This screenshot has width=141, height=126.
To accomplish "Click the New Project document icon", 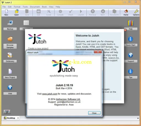I will point(10,71).
